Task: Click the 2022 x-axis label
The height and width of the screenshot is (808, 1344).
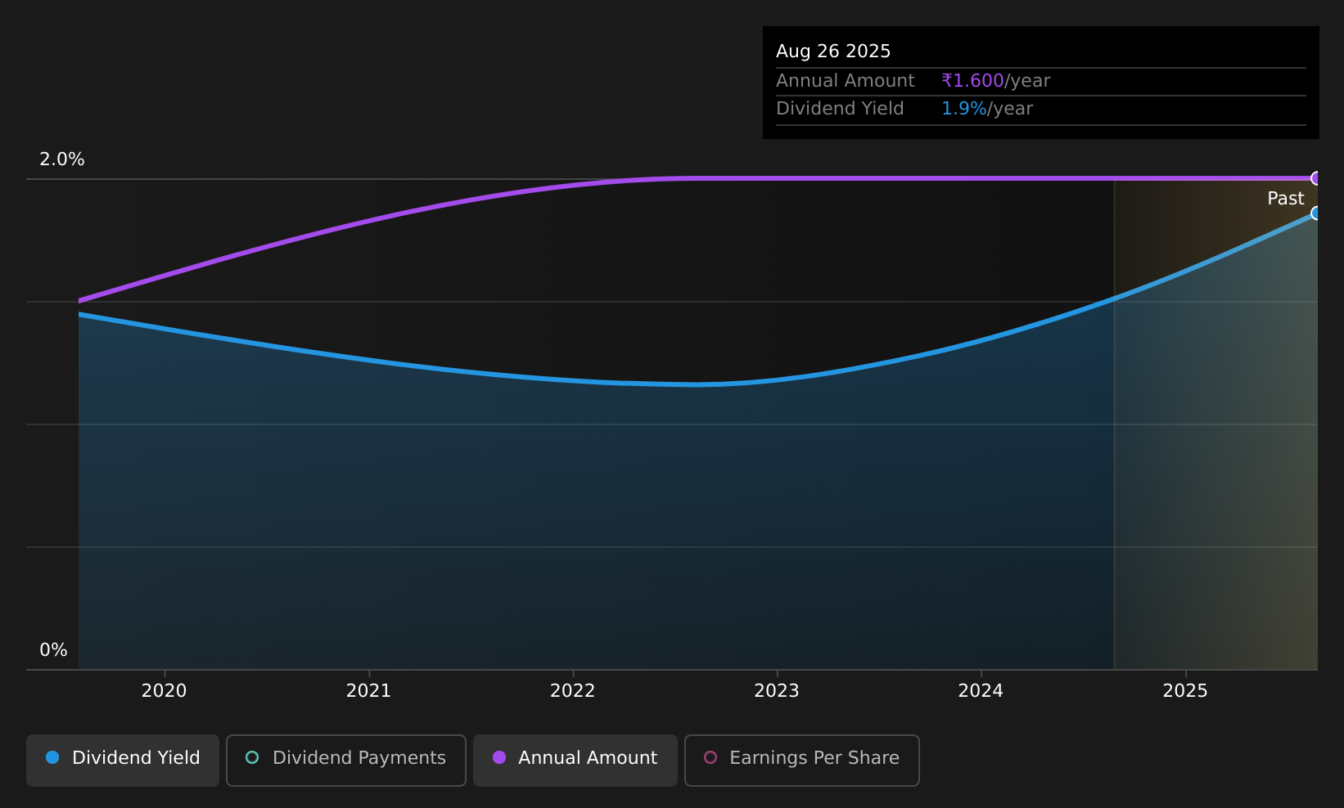Action: pos(573,691)
